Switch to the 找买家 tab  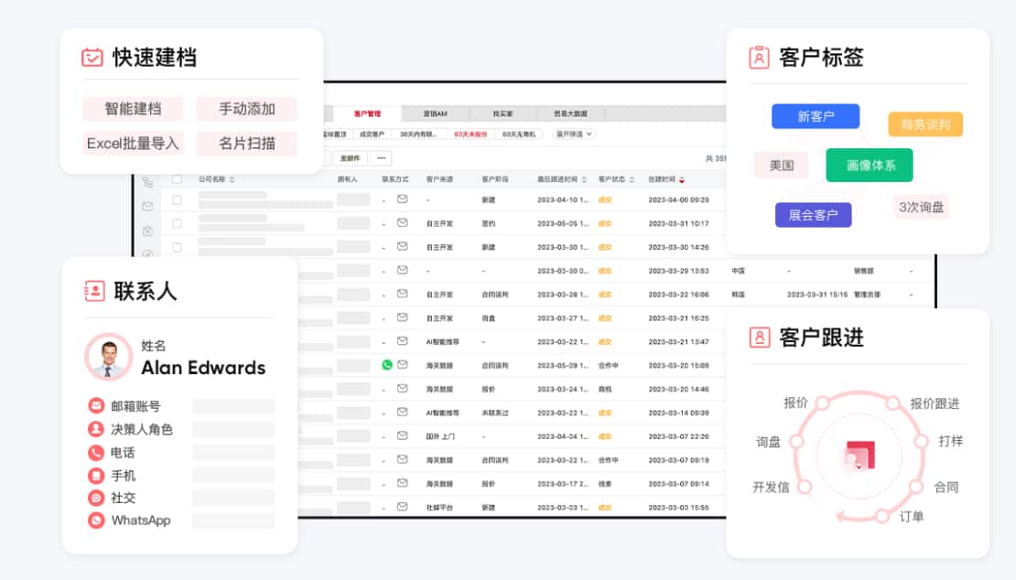(503, 113)
